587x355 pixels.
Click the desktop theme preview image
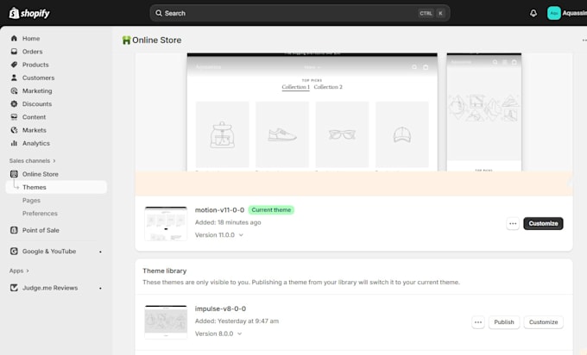[312, 112]
